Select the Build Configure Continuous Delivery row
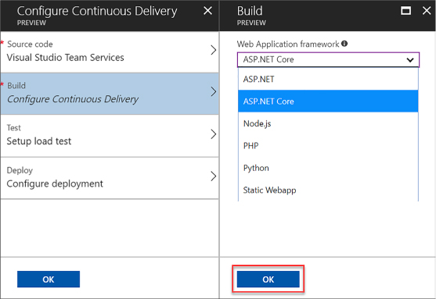The width and height of the screenshot is (436, 299). pyautogui.click(x=110, y=94)
